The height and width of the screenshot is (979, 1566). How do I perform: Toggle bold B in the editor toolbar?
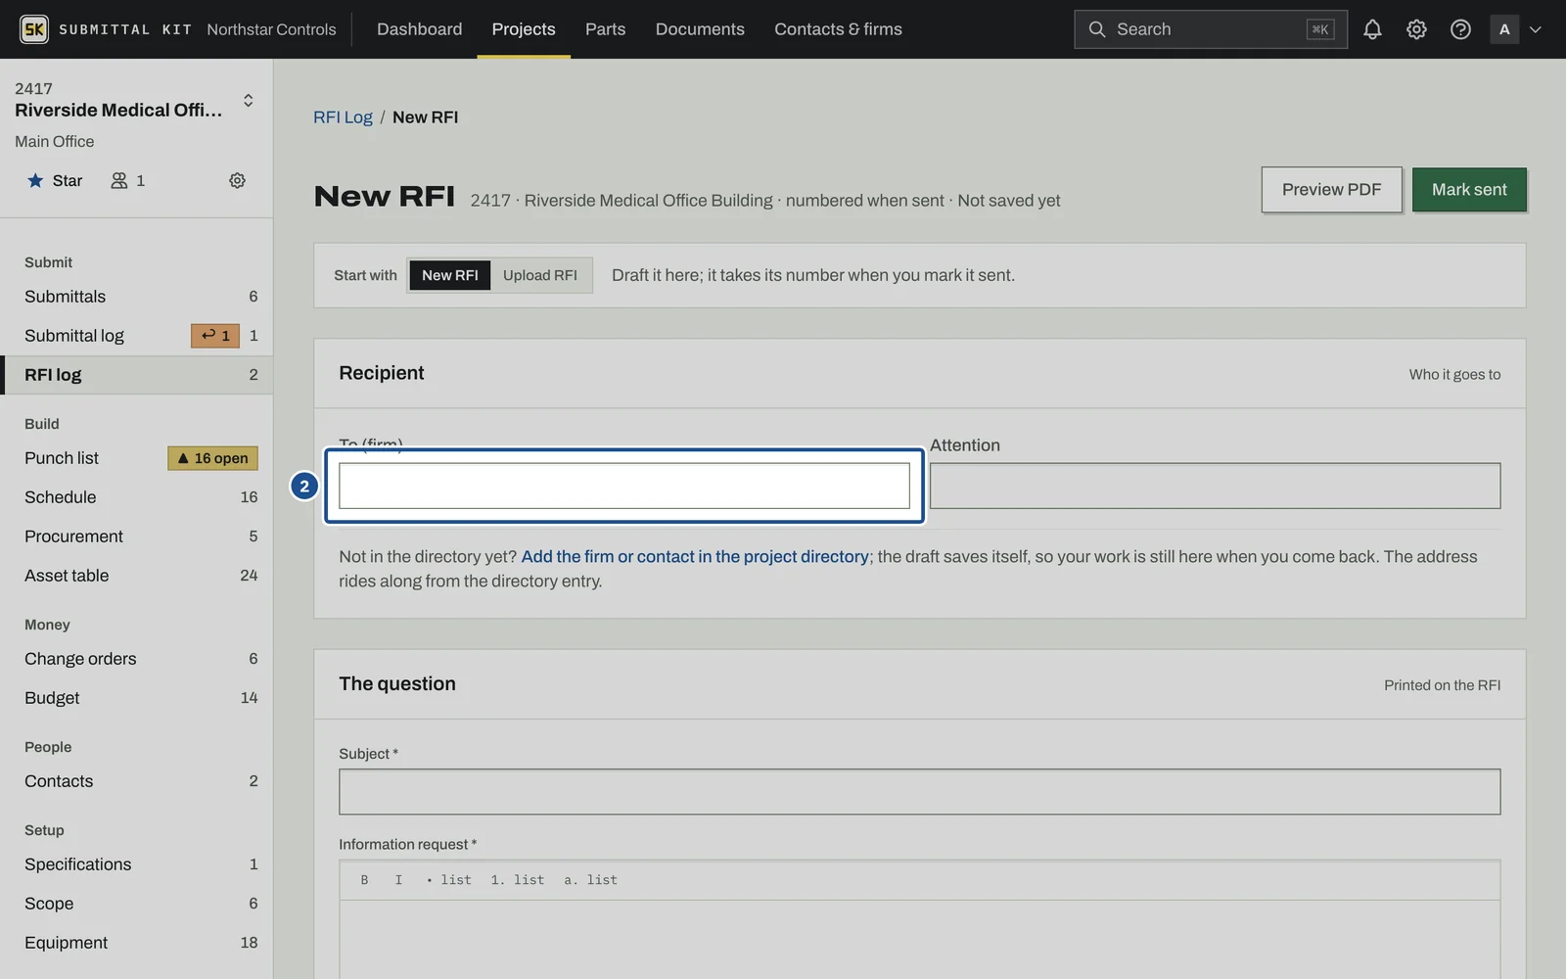(364, 880)
